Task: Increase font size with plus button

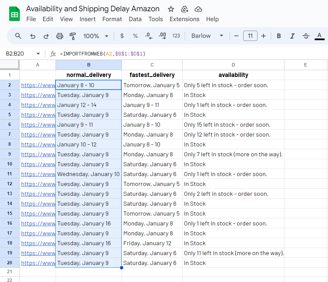Action: [263, 36]
